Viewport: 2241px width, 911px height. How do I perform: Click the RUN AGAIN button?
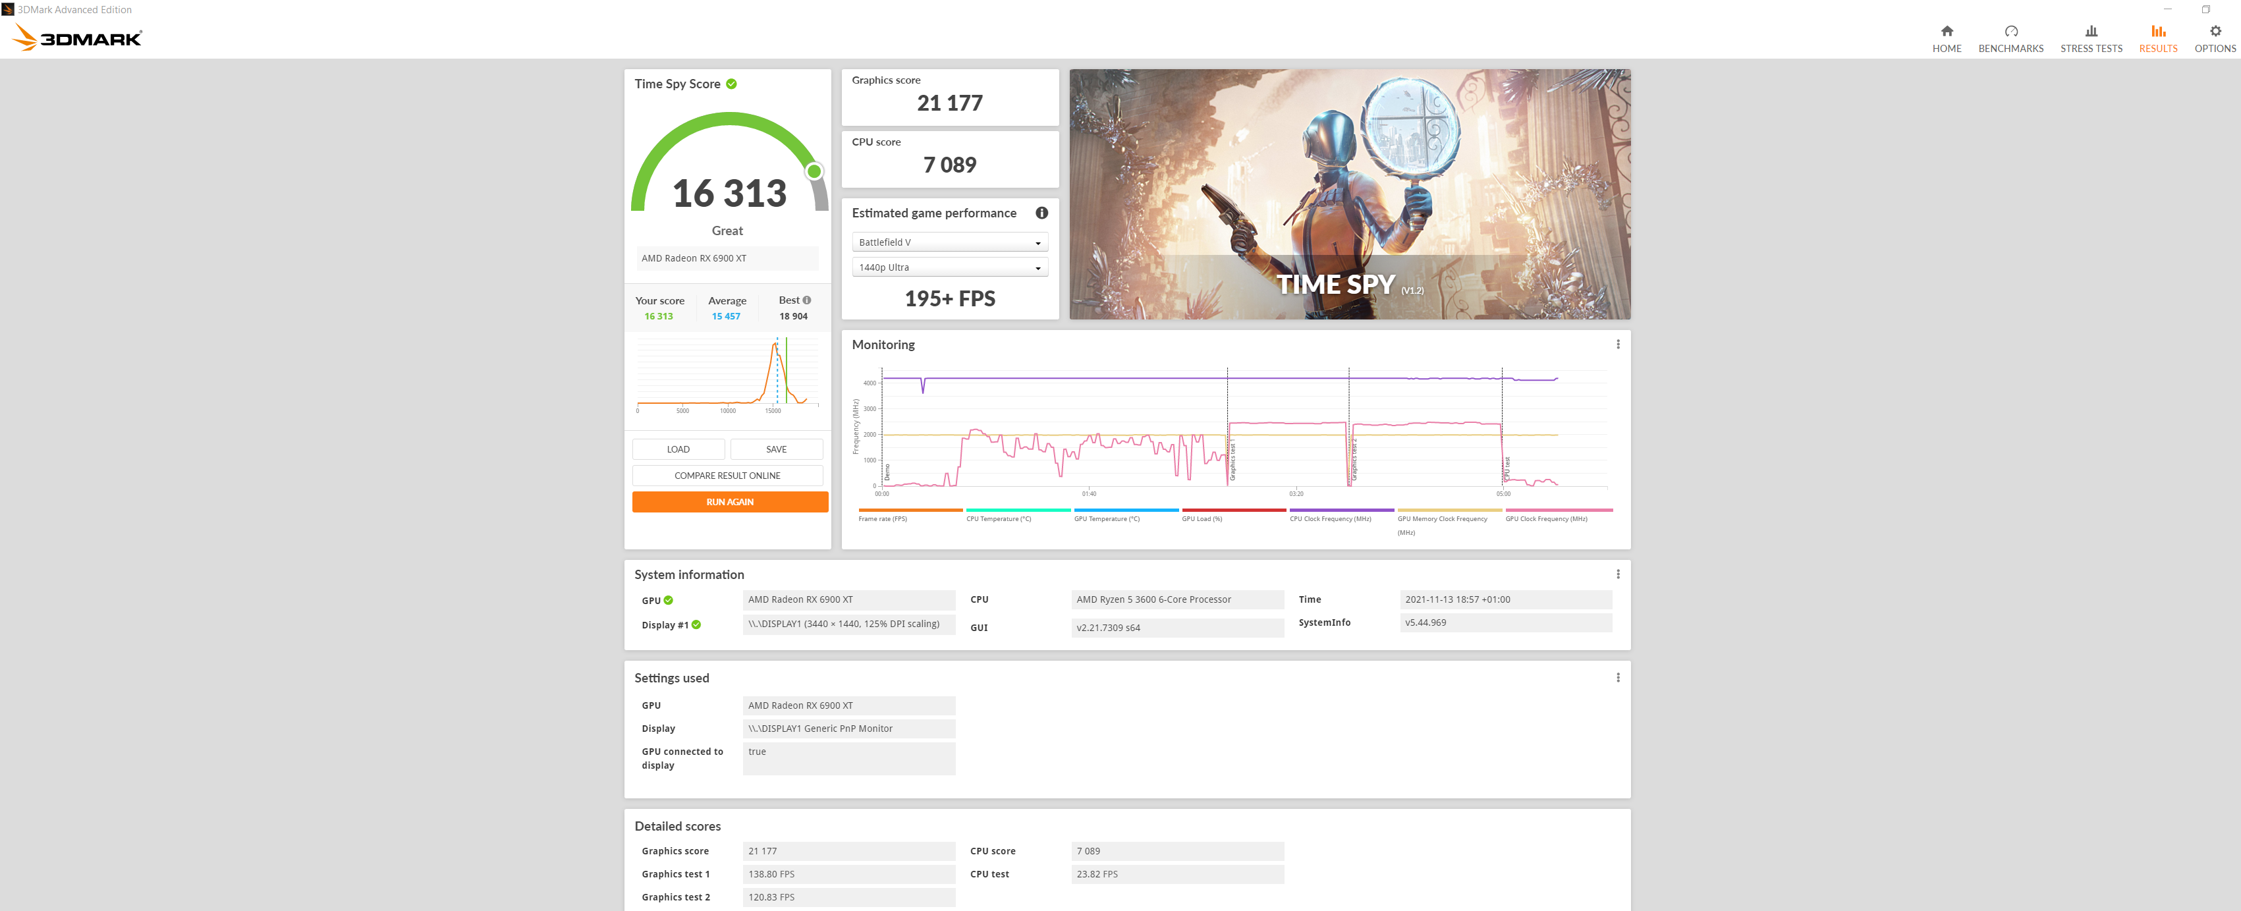[x=730, y=501]
